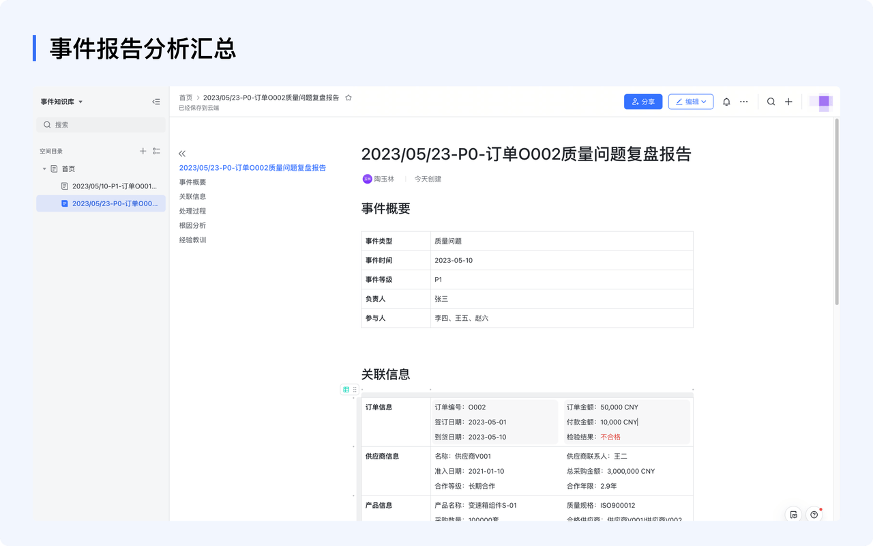The height and width of the screenshot is (546, 873).
Task: Click the 关联信息 heading
Action: click(x=386, y=374)
